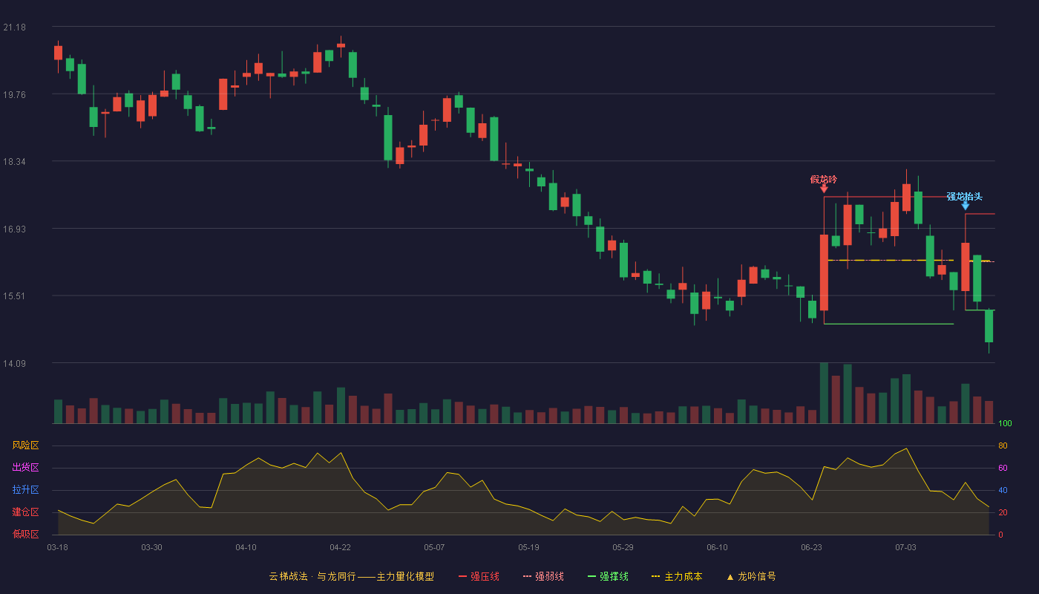
Task: Select the 04-22 date label
Action: (x=340, y=547)
